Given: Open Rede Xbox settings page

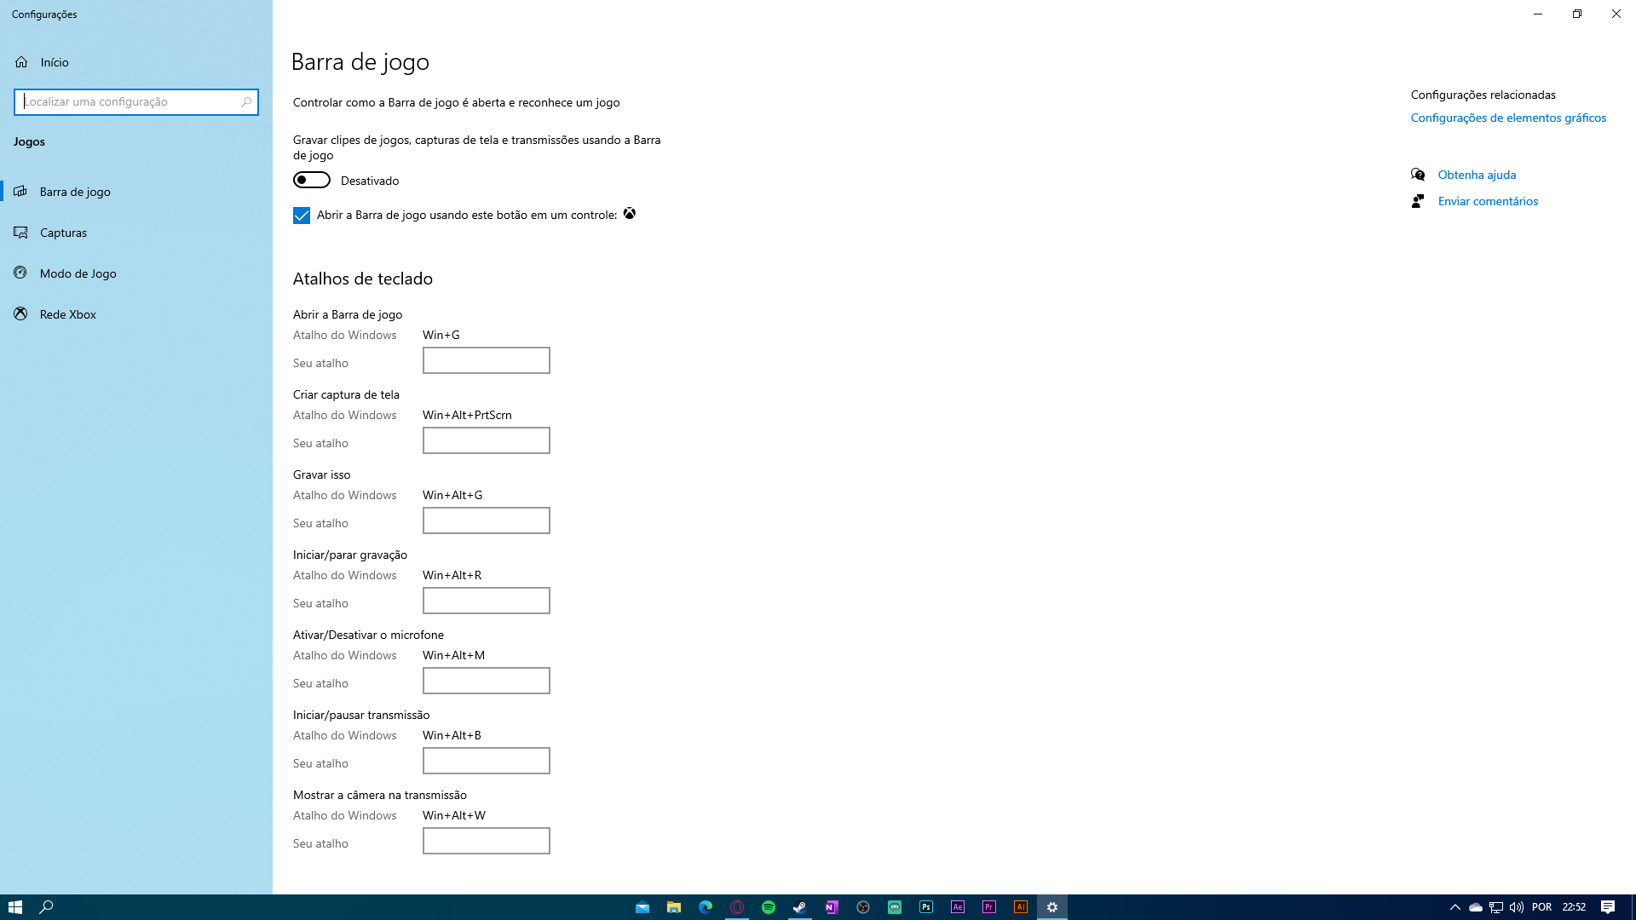Looking at the screenshot, I should coord(67,314).
